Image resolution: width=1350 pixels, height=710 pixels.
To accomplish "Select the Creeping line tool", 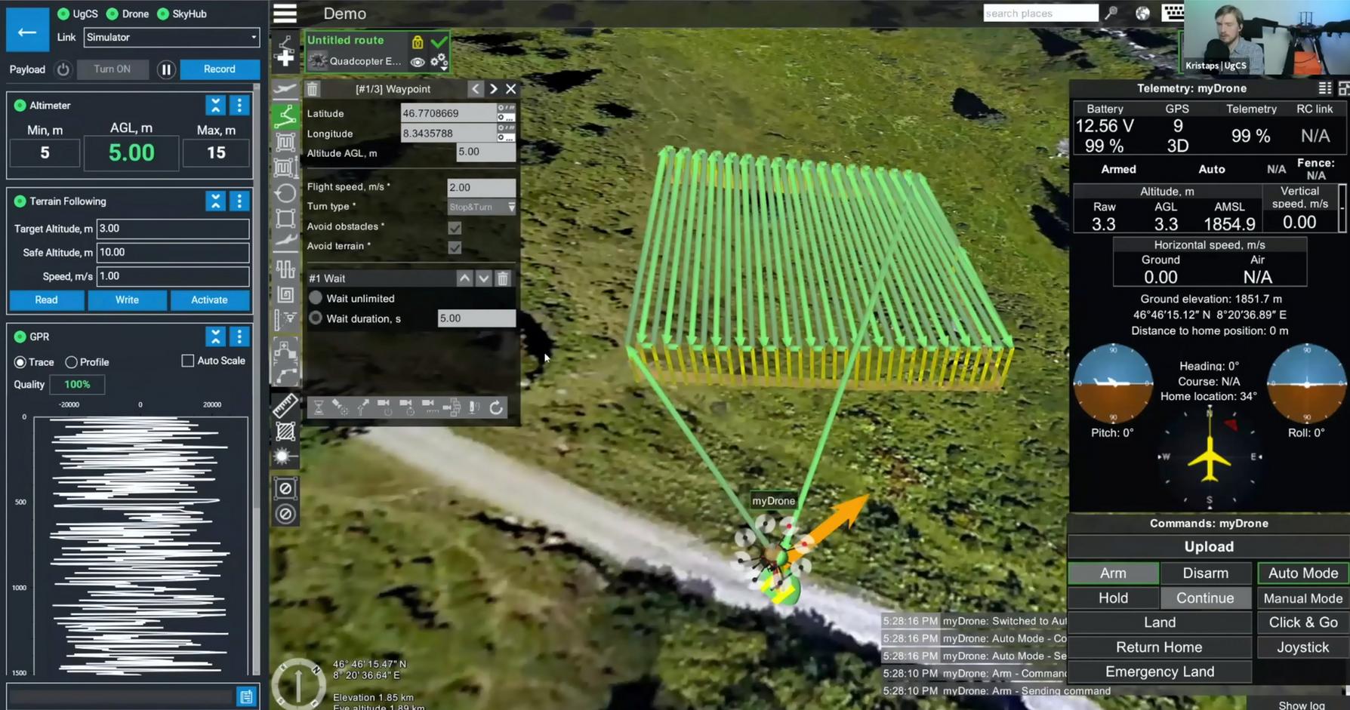I will click(x=285, y=269).
